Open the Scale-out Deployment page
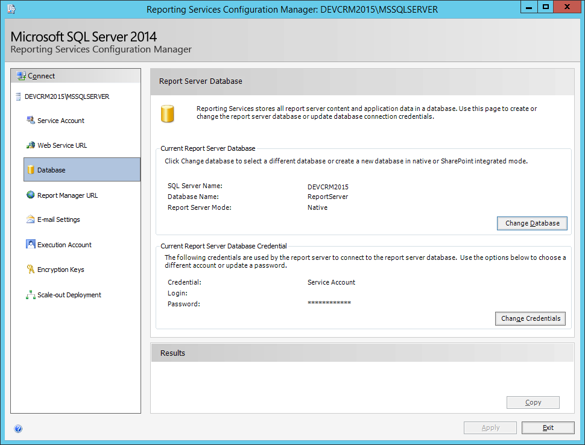Image resolution: width=585 pixels, height=445 pixels. point(69,295)
